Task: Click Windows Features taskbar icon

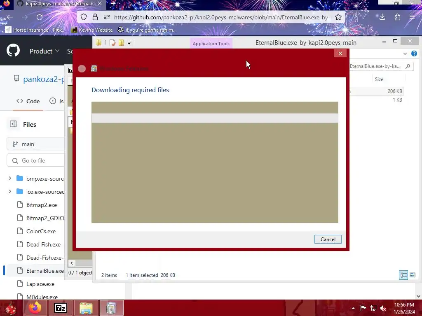Action: pyautogui.click(x=111, y=308)
